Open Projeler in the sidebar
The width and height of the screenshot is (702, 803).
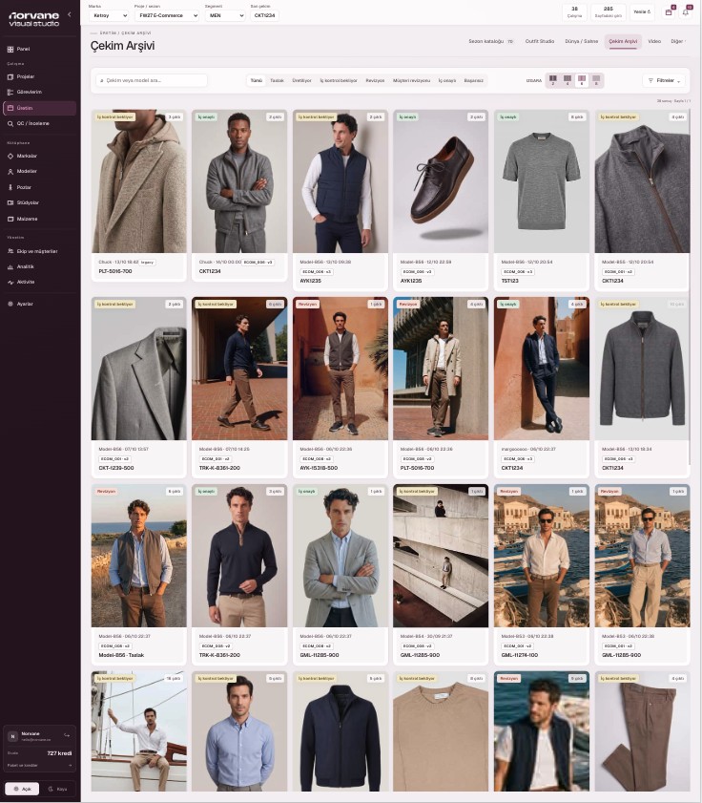(39, 76)
